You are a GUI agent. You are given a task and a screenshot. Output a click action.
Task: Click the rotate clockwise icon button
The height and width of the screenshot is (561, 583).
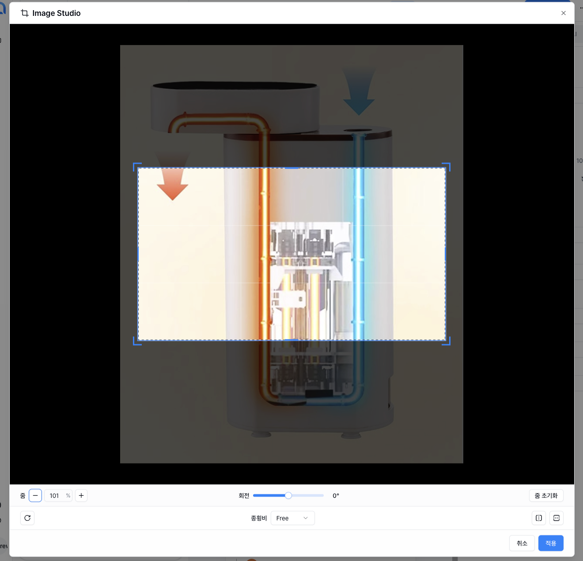(27, 518)
